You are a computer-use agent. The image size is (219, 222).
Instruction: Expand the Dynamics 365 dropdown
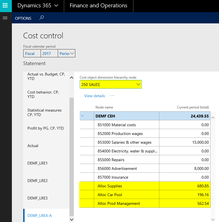click(x=56, y=6)
